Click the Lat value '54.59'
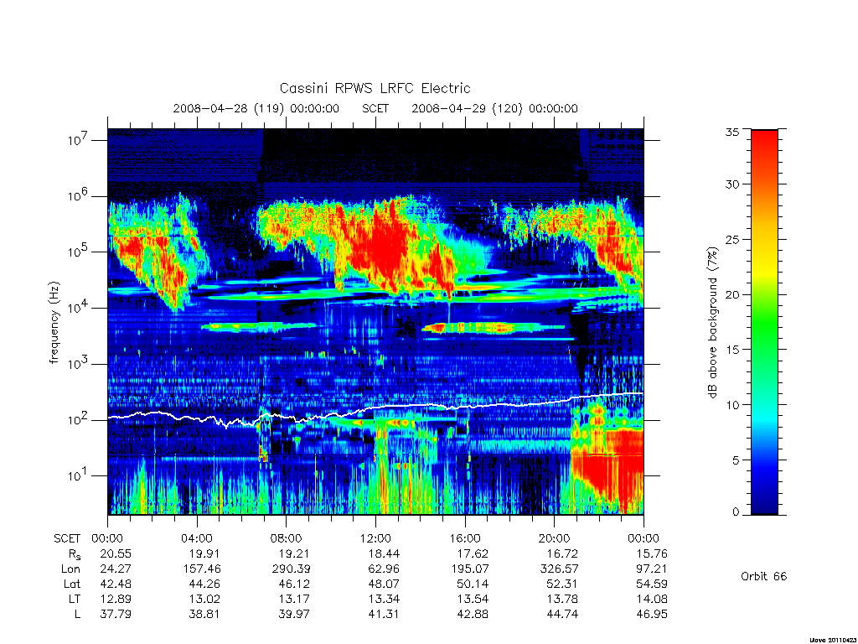 [652, 584]
